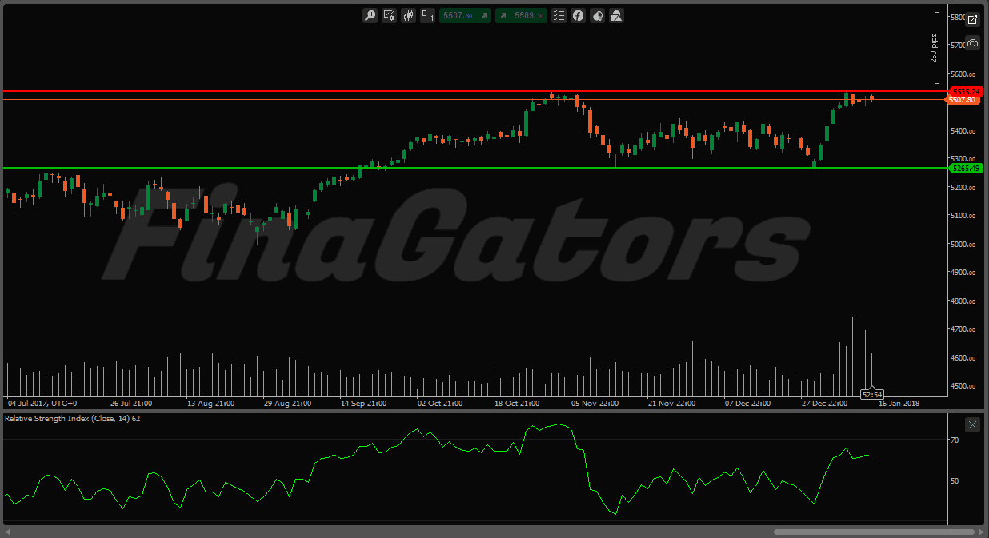Image resolution: width=989 pixels, height=538 pixels.
Task: Click the horizontal scrollbar thumb
Action: (x=875, y=532)
